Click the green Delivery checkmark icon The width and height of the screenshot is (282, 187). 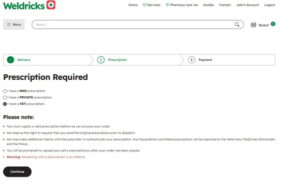tap(10, 60)
